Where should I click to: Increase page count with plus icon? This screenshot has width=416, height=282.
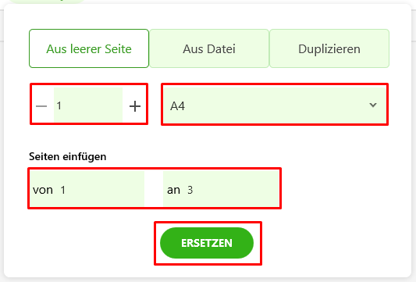pyautogui.click(x=135, y=106)
